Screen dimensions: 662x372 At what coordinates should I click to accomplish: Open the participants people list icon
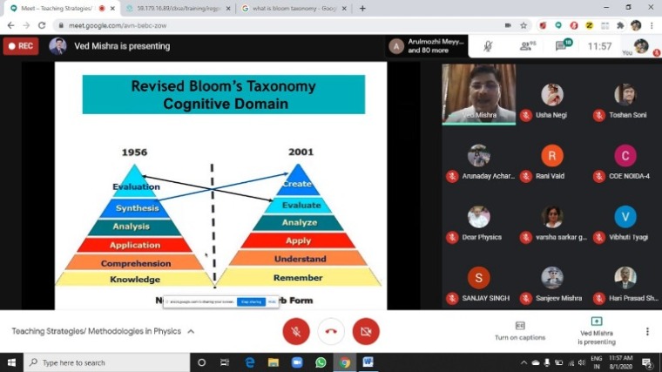(526, 46)
